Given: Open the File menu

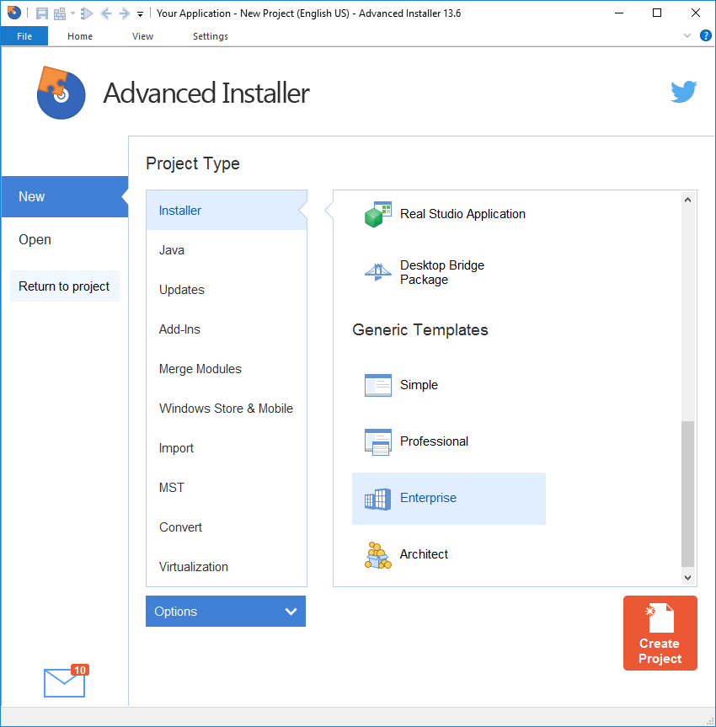Looking at the screenshot, I should (x=24, y=35).
